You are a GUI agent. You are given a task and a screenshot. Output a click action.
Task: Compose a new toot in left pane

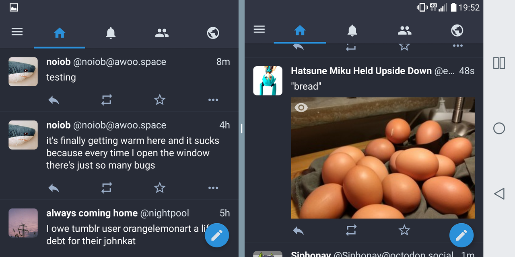[x=217, y=235]
